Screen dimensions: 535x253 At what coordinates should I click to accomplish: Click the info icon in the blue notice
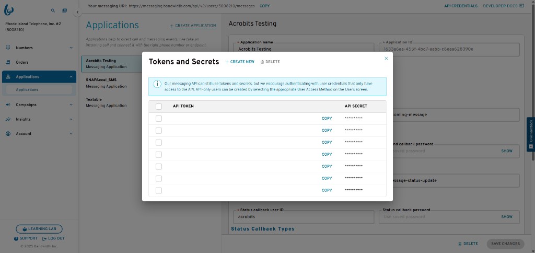(157, 84)
